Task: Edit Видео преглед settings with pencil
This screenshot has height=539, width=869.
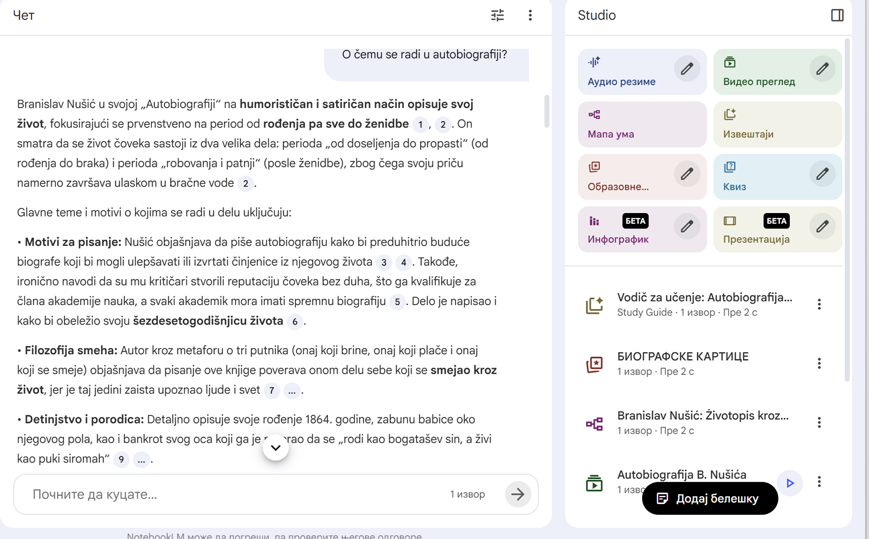Action: 822,69
